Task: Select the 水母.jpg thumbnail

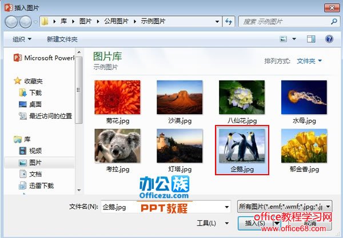Action: pos(304,98)
